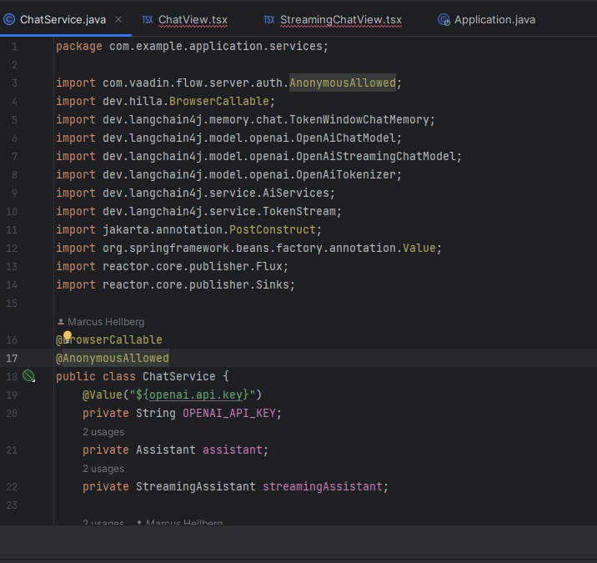Open the StreamingChatView.tsx tab

[x=340, y=19]
